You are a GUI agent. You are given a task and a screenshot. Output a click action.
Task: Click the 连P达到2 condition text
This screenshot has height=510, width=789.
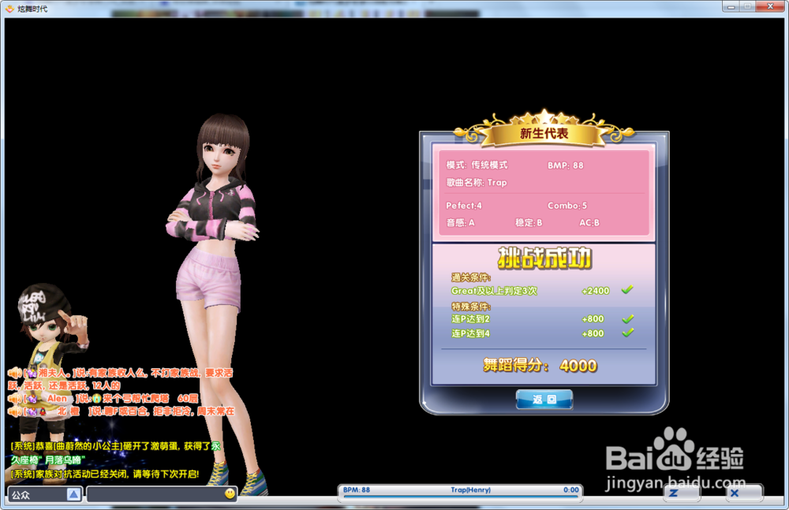470,319
